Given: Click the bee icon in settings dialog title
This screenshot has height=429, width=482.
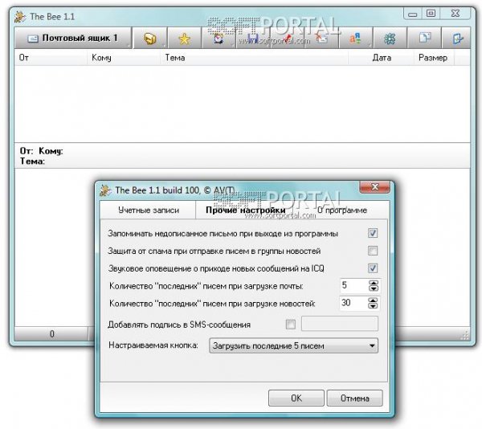Looking at the screenshot, I should 105,190.
